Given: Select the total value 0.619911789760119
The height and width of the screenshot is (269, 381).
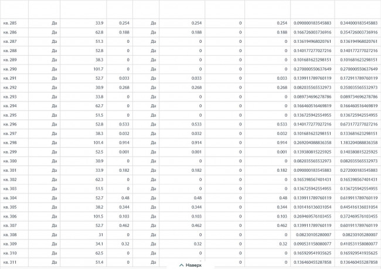Looking at the screenshot, I should coord(359,198).
